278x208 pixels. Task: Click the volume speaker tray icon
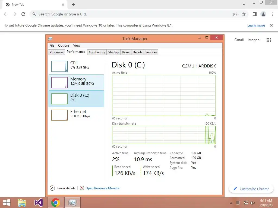tap(252, 203)
